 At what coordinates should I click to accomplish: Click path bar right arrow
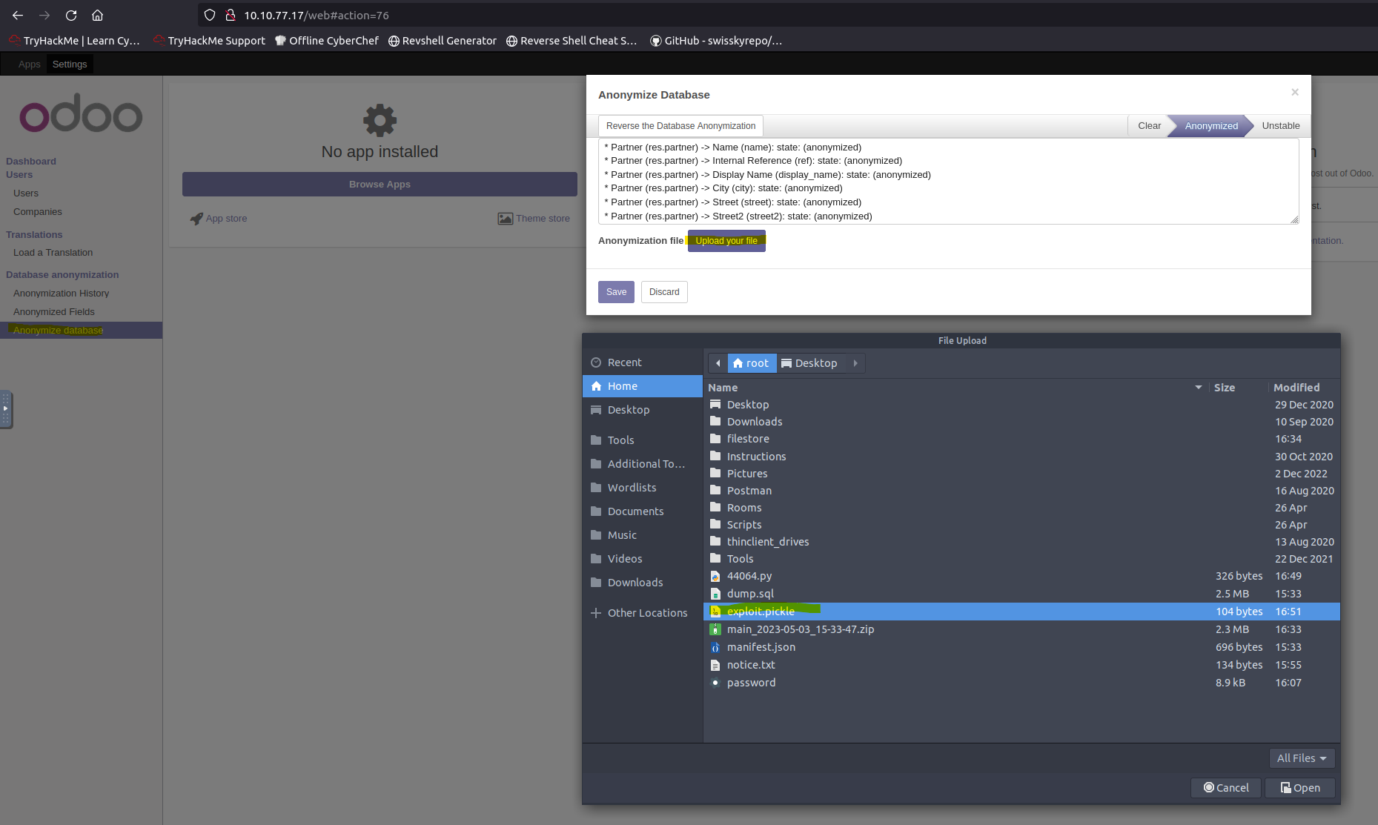[855, 363]
